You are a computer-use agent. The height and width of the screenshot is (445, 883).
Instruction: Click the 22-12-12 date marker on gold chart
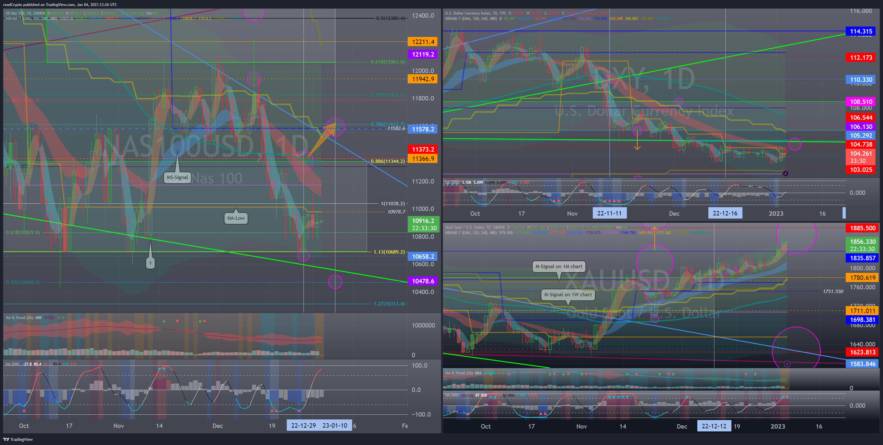714,426
